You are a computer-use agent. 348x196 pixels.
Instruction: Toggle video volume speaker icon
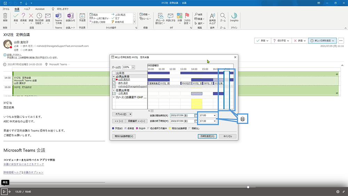click(10, 192)
